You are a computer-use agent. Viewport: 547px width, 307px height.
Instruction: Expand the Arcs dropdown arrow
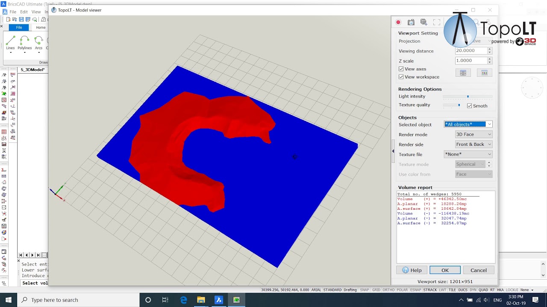point(38,53)
